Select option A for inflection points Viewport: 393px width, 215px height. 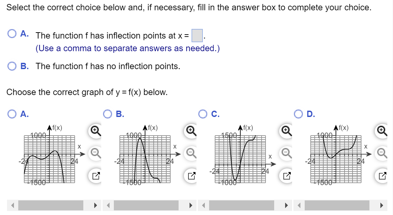click(12, 34)
